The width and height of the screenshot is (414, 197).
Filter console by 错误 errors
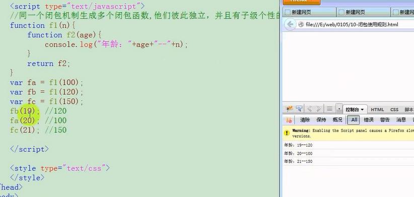pos(369,120)
